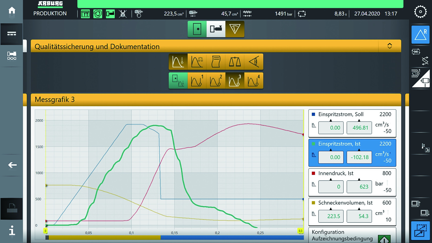Click the PRODUKTION mode label

coord(50,13)
